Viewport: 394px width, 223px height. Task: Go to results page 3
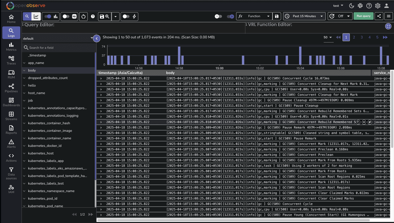362,37
